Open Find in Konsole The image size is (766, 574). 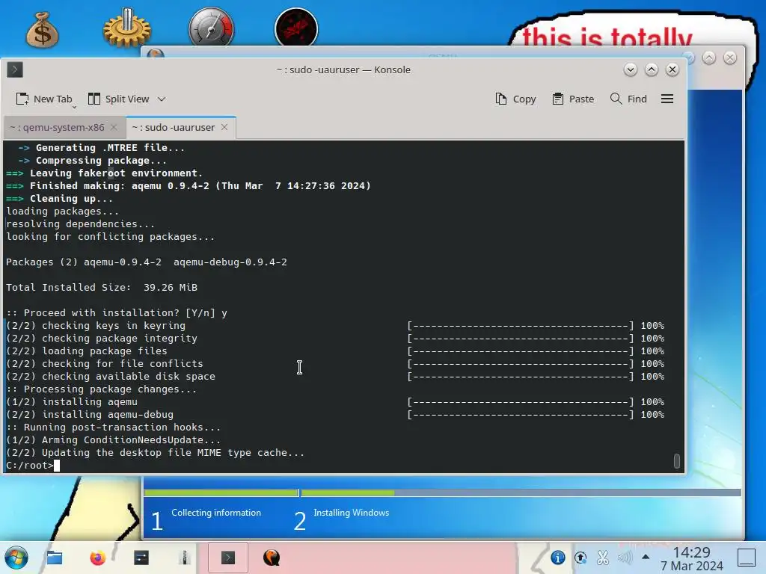point(628,99)
